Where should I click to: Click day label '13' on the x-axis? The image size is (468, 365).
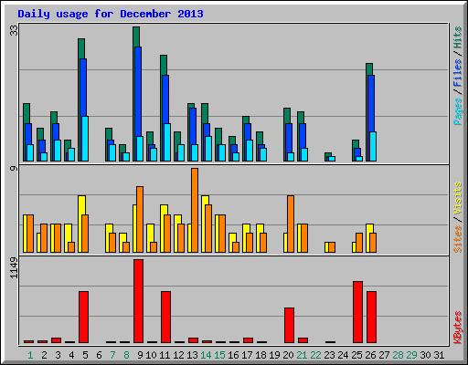192,355
